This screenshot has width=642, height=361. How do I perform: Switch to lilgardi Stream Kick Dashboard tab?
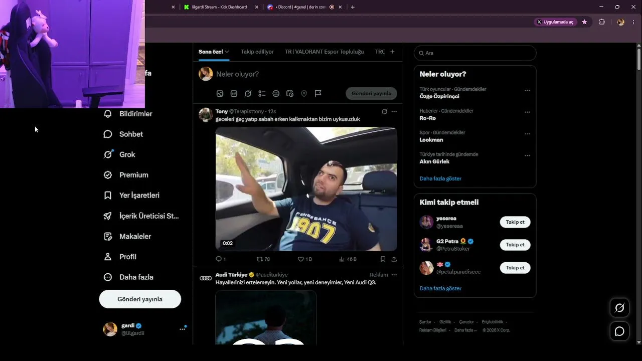click(221, 7)
